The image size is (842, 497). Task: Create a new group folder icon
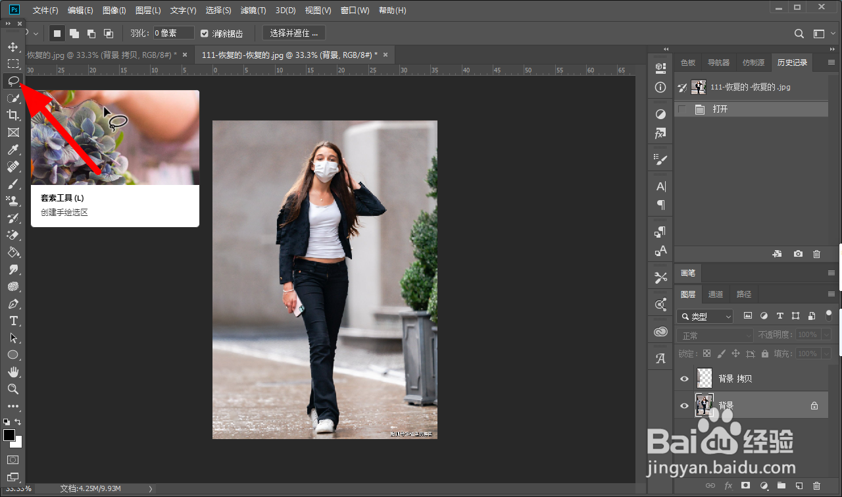point(781,485)
